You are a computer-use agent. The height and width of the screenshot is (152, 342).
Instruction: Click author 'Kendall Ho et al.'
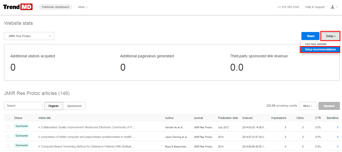click(x=174, y=127)
